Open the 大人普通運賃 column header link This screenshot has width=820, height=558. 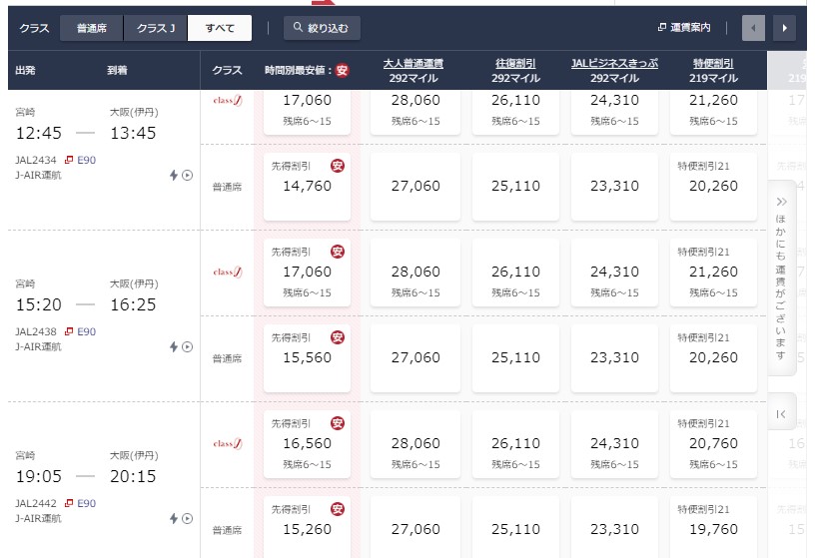coord(413,63)
